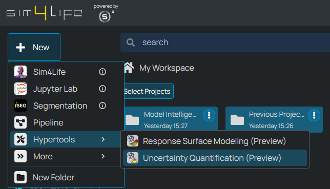Open the Segmentation info icon
This screenshot has height=189, width=330.
(102, 106)
